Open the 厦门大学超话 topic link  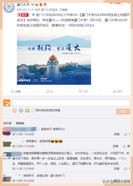pyautogui.click(x=45, y=15)
